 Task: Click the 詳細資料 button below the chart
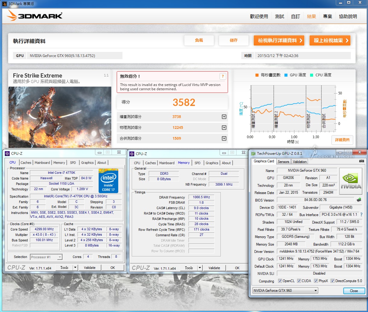coord(342,140)
